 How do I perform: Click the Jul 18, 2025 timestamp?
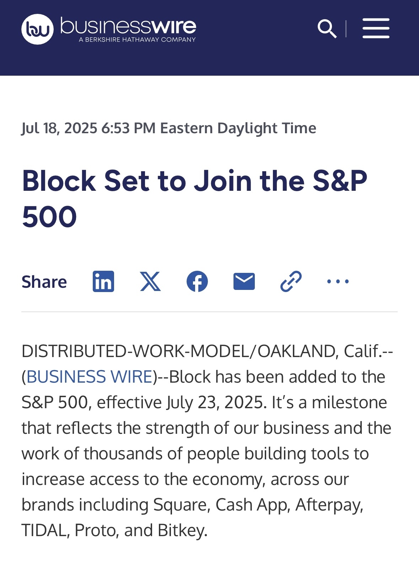point(169,128)
